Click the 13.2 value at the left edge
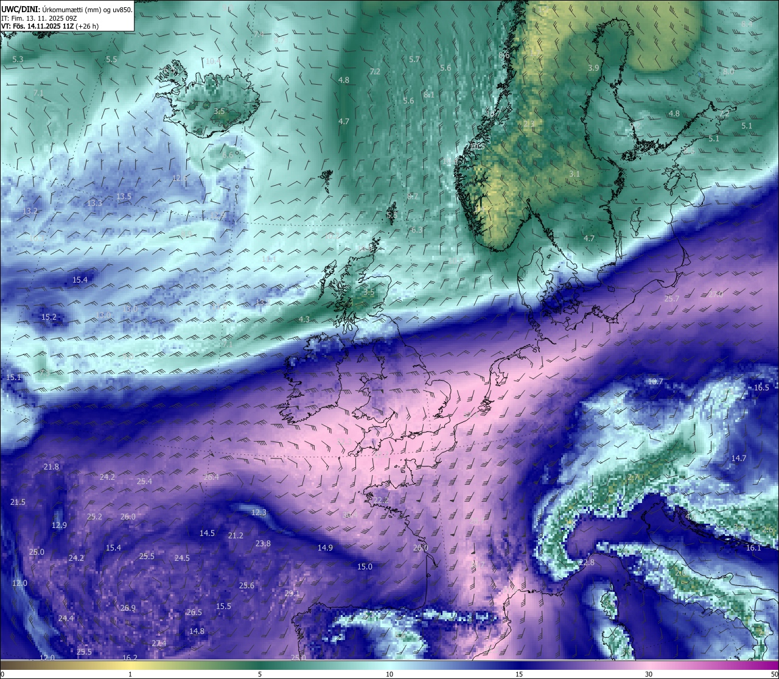 (30, 211)
